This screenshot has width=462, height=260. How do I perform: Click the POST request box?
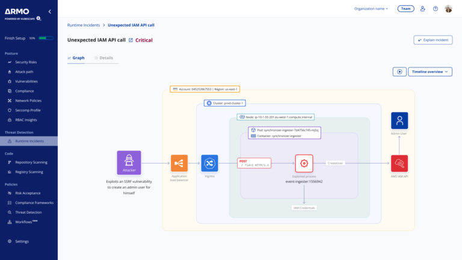254,163
